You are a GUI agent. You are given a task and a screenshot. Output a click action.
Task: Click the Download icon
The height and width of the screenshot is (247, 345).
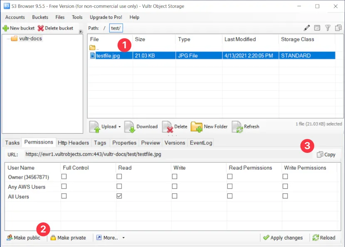[130, 127]
